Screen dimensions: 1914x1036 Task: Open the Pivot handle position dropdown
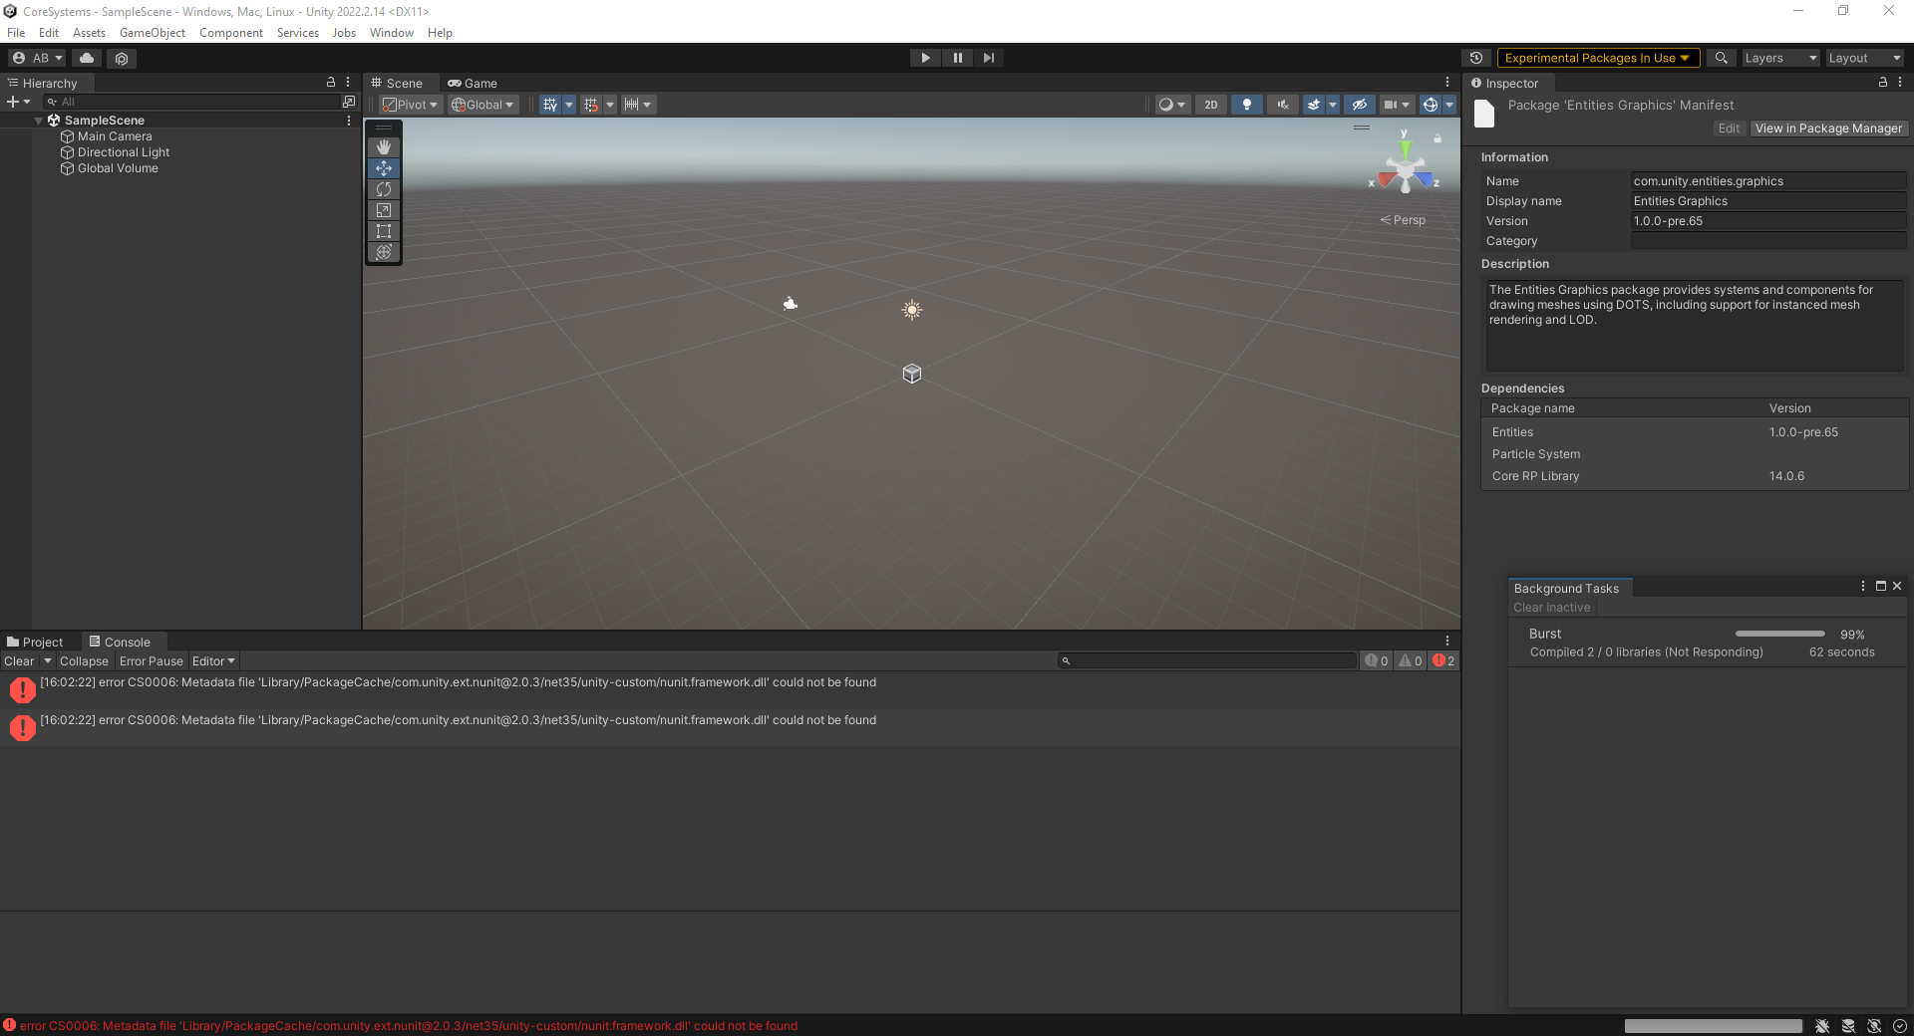coord(411,105)
